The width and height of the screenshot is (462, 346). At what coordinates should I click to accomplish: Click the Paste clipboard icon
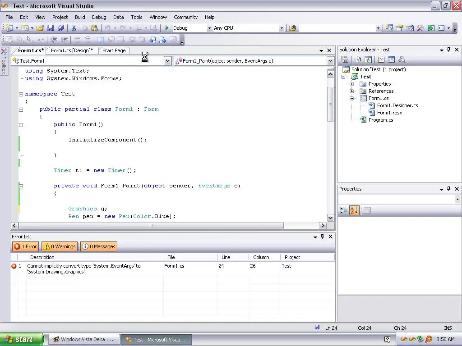coord(95,28)
